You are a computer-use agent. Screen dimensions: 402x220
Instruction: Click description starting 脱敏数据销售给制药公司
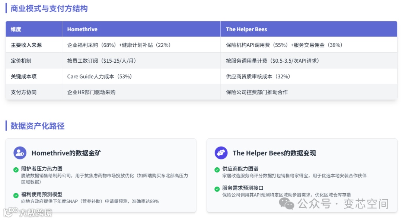click(x=105, y=179)
